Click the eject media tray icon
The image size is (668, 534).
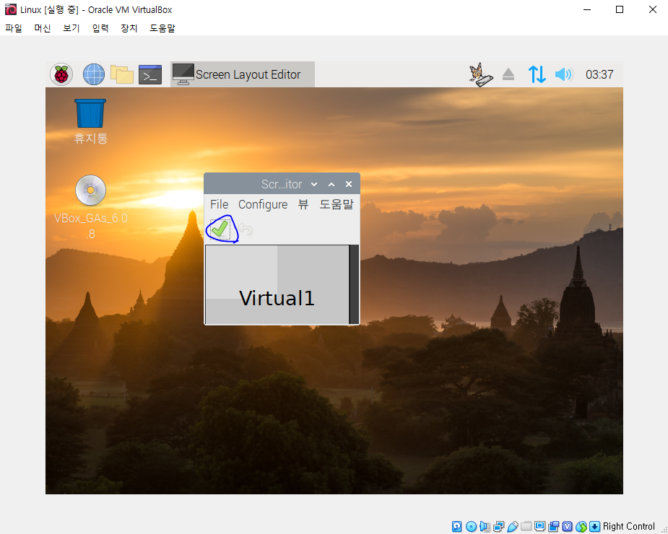[508, 74]
